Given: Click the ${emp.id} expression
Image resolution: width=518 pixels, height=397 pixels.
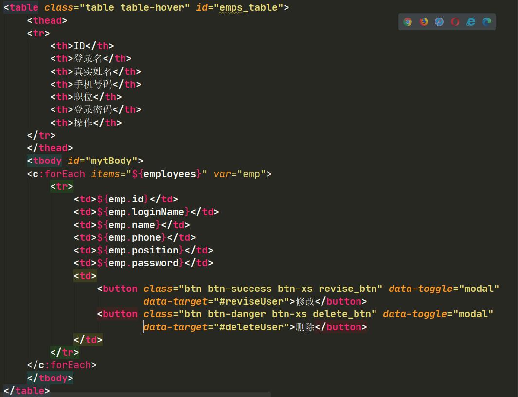Looking at the screenshot, I should (123, 199).
